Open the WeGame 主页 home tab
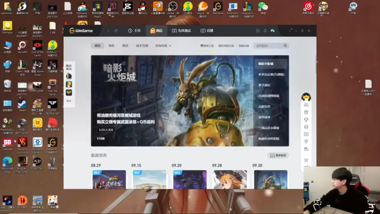This screenshot has height=214, width=380. (134, 30)
